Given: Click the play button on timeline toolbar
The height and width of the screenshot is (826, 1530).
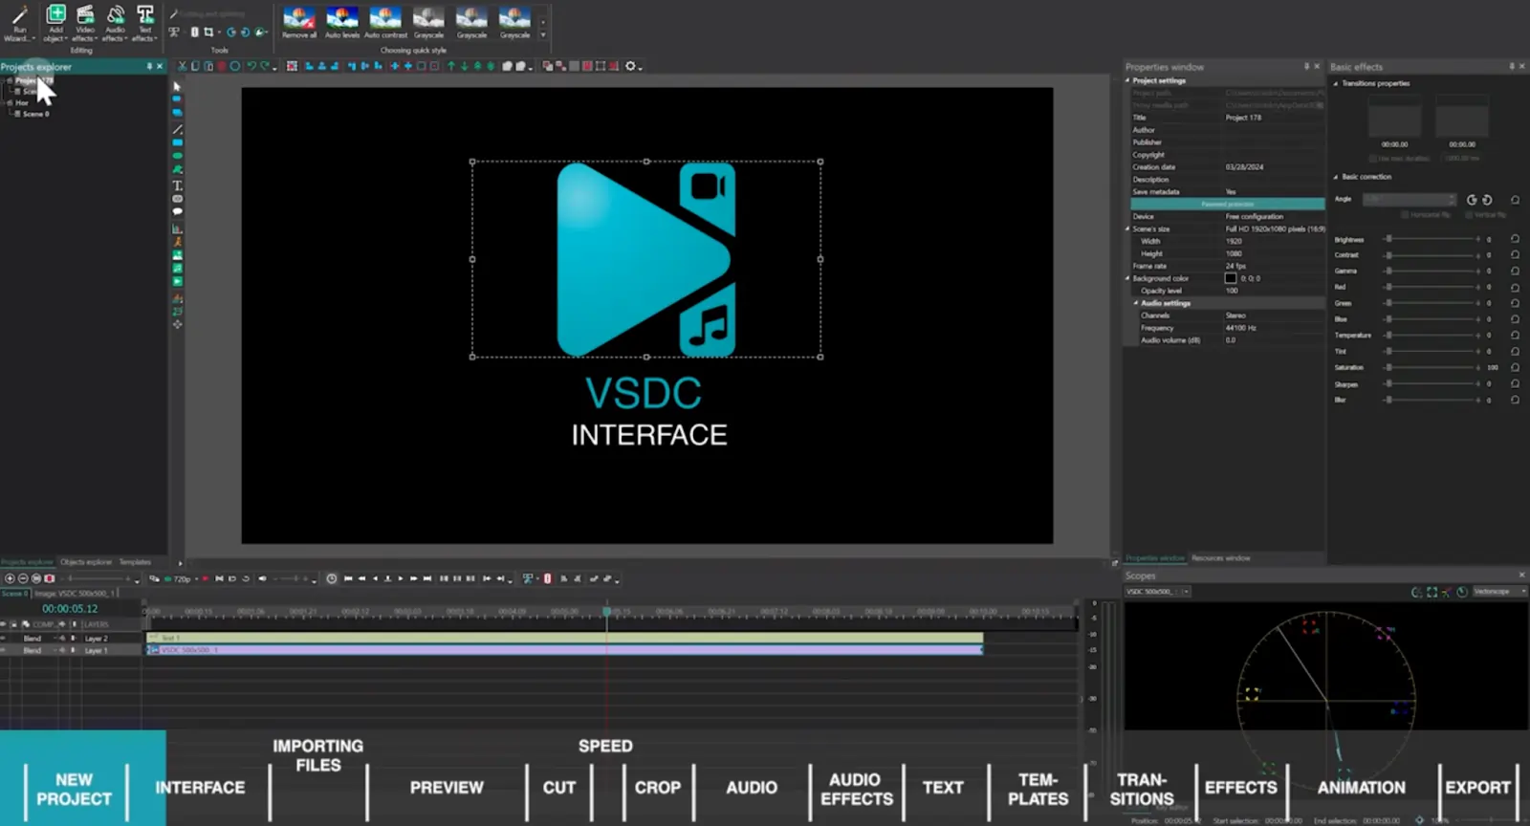Looking at the screenshot, I should coord(401,578).
